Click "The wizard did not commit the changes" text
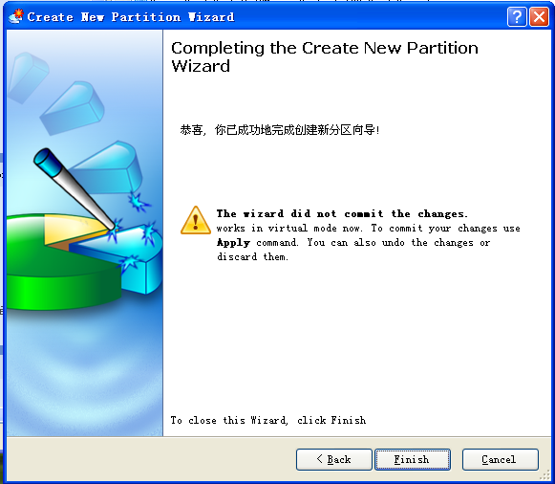The image size is (555, 484). 342,213
